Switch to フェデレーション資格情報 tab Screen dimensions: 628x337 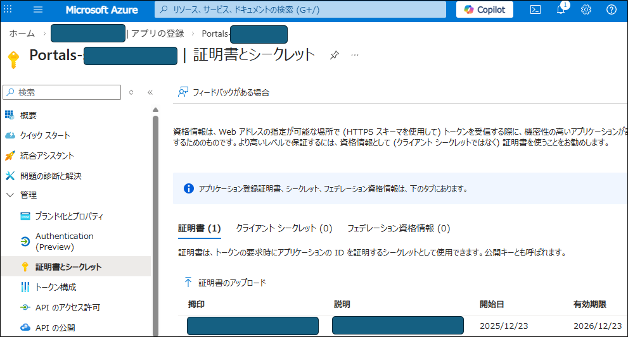(398, 228)
